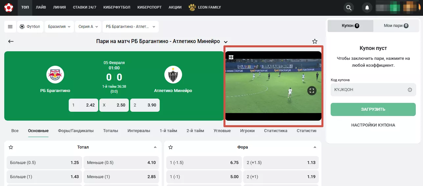Open the hamburger sports menu
This screenshot has width=423, height=186.
pos(10,27)
